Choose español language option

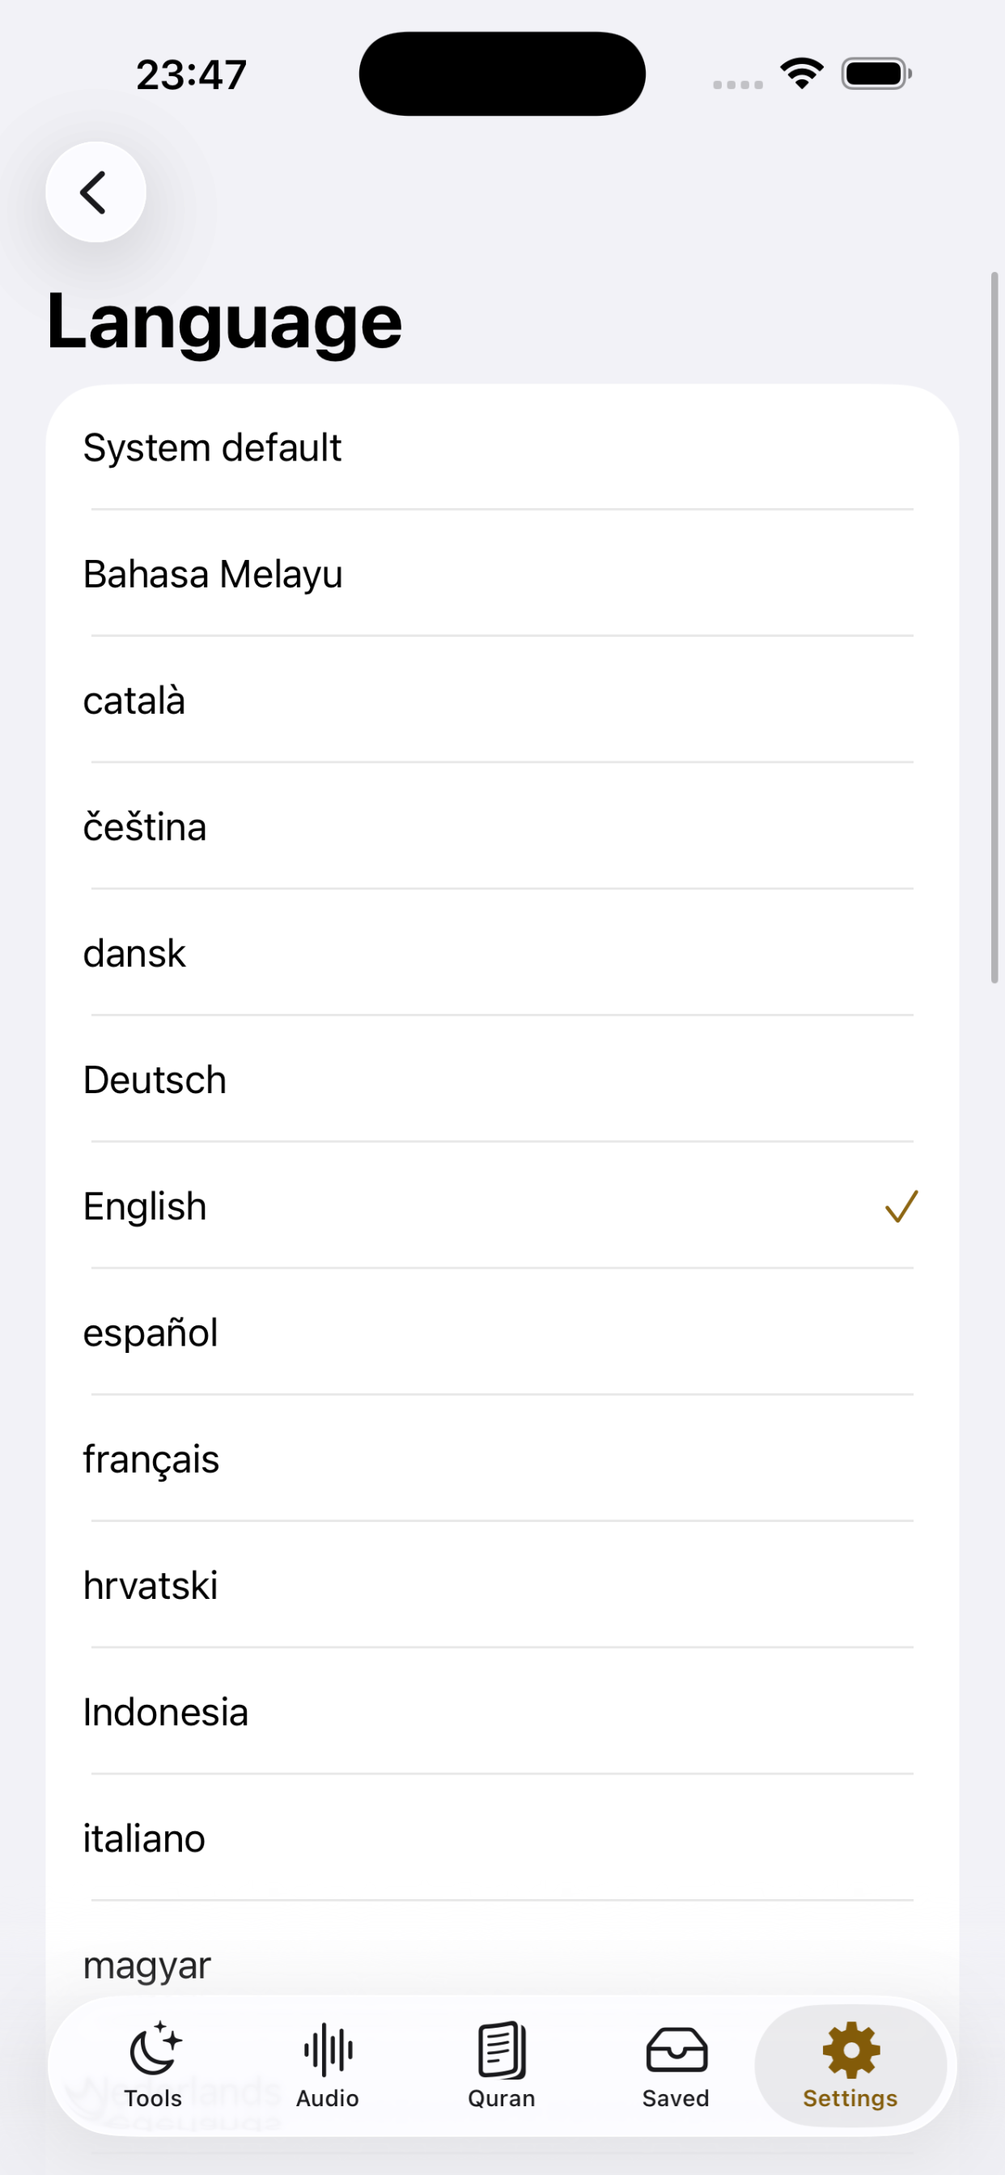pyautogui.click(x=502, y=1333)
